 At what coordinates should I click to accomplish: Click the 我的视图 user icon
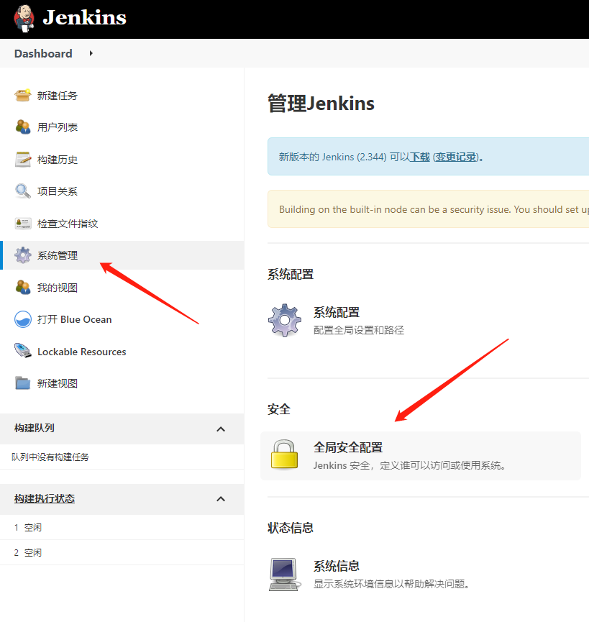[x=22, y=288]
